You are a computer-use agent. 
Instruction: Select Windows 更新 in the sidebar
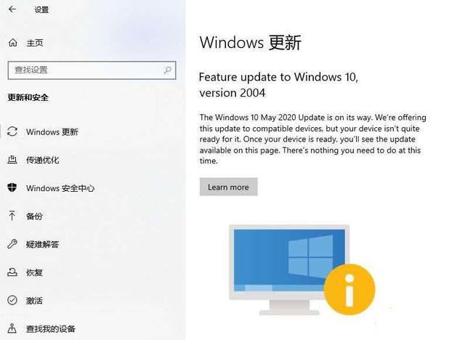point(52,132)
